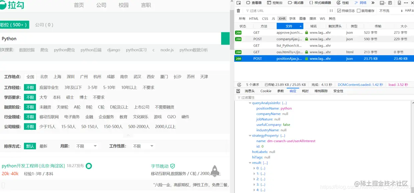
Task: Click the 过滤 URL filter field
Action: click(x=285, y=11)
